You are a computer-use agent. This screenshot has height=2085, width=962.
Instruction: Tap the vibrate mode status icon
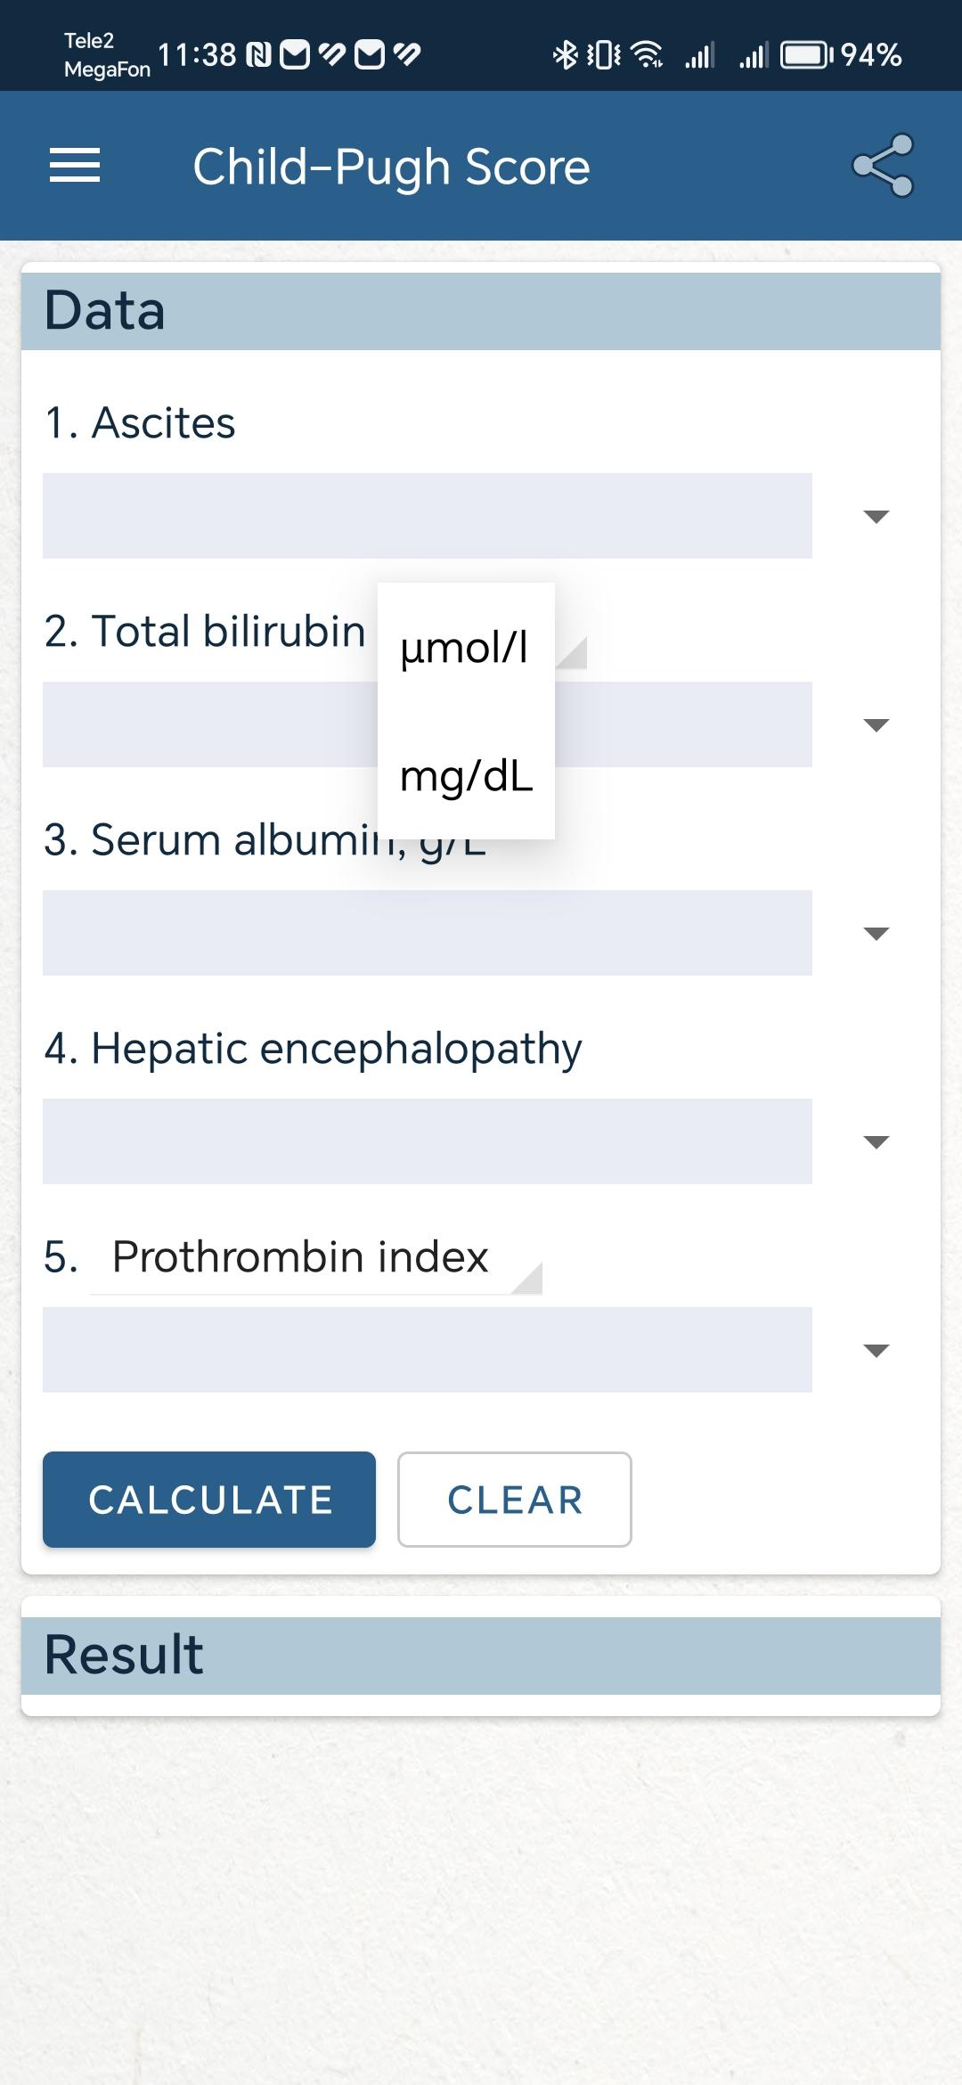pyautogui.click(x=604, y=55)
